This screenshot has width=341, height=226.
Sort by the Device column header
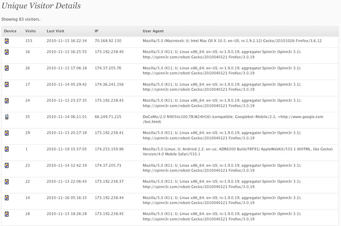point(10,31)
